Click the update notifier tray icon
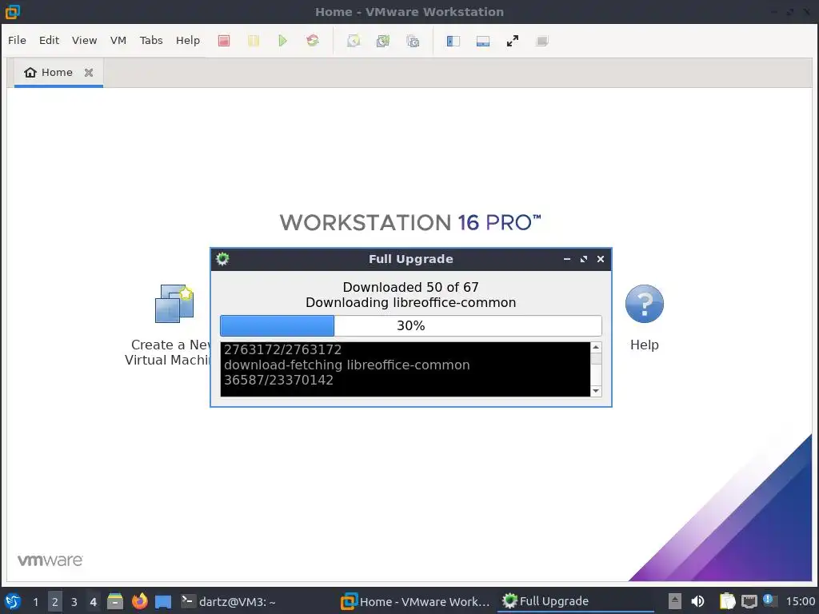The height and width of the screenshot is (614, 819). pyautogui.click(x=769, y=600)
